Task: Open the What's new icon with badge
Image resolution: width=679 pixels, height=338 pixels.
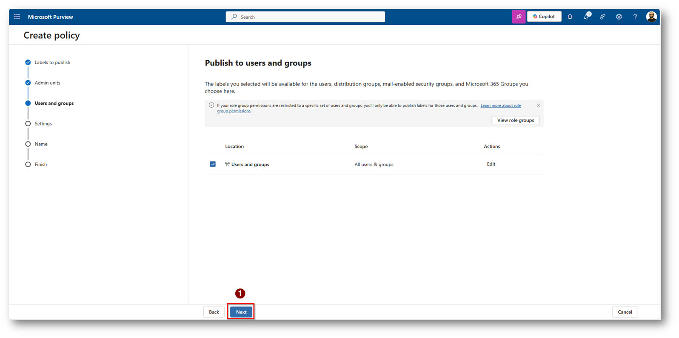Action: (x=586, y=17)
